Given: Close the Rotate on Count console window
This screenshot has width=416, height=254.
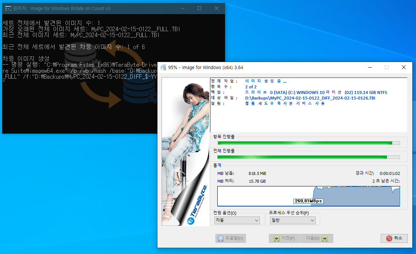Looking at the screenshot, I should 217,8.
